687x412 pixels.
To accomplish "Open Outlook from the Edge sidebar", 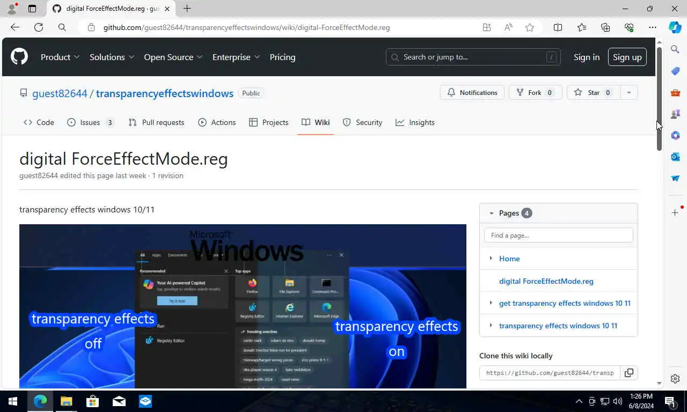I will [x=675, y=157].
